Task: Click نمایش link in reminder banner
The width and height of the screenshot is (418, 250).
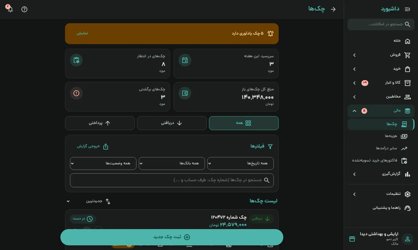Action: [82, 33]
